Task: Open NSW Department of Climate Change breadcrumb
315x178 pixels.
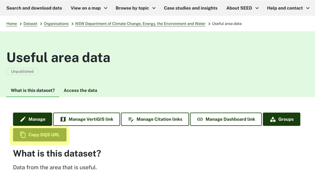Action: [140, 24]
